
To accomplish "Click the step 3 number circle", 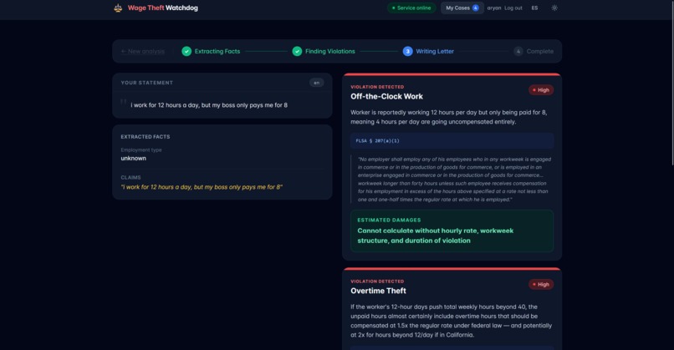I will 407,51.
